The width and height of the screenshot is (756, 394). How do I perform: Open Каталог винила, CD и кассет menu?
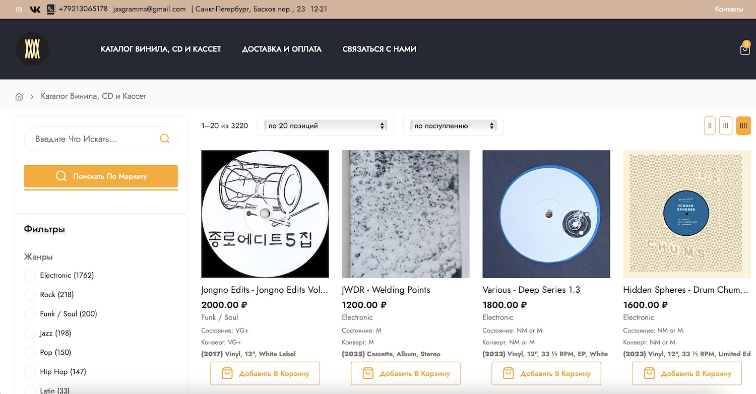161,49
